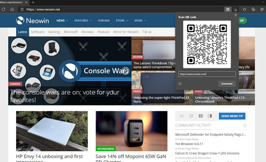Click the info icon in QR popup
Viewport: 266px width, 162px height.
point(180,83)
